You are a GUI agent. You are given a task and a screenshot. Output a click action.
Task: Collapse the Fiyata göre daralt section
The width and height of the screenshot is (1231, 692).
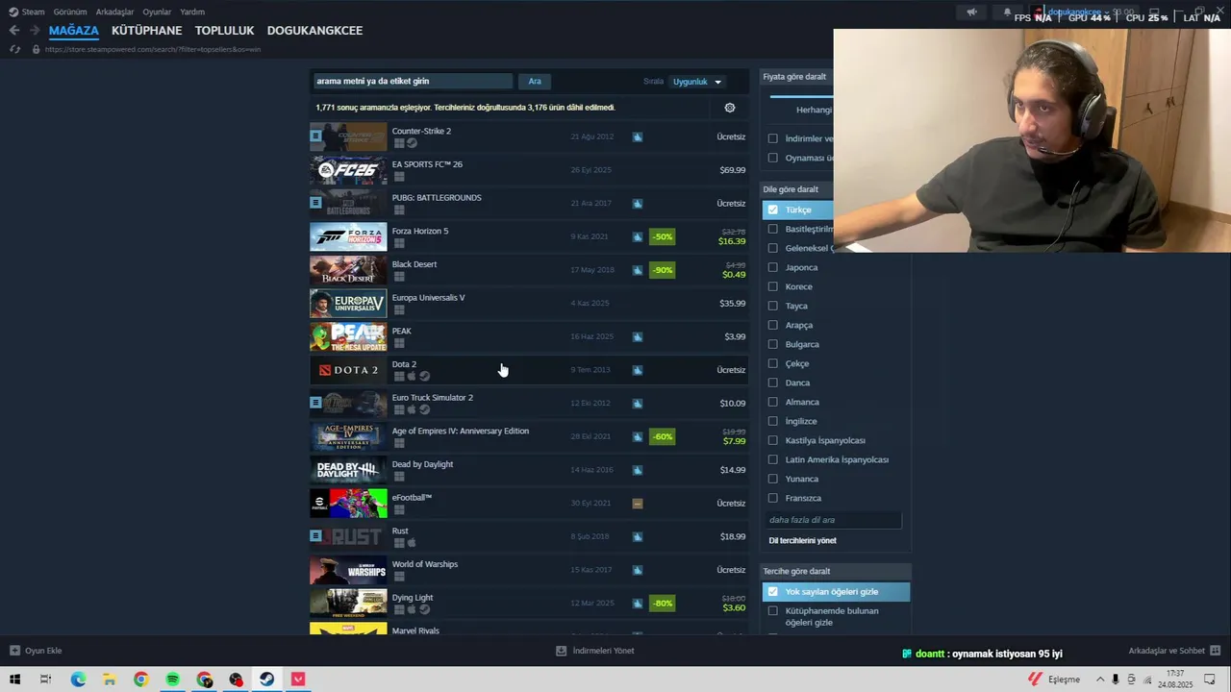(797, 77)
